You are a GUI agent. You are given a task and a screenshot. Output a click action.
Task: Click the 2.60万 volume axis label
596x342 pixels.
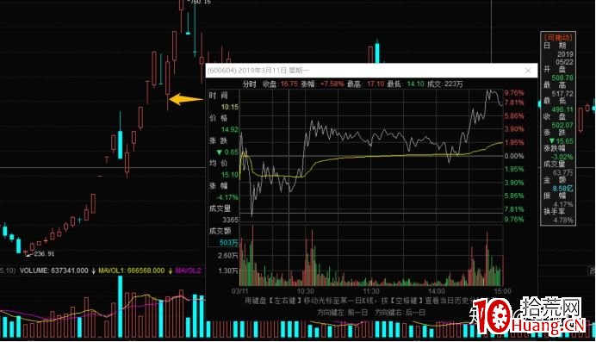click(227, 256)
